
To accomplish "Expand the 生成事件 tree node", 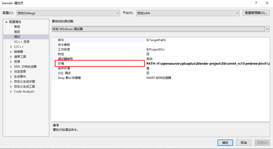I will point(11,77).
